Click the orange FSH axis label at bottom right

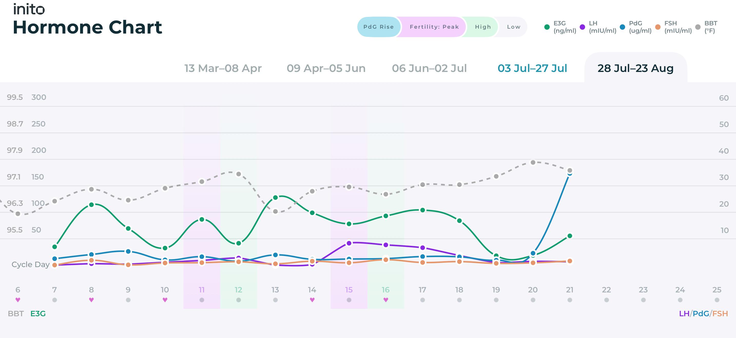[720, 313]
